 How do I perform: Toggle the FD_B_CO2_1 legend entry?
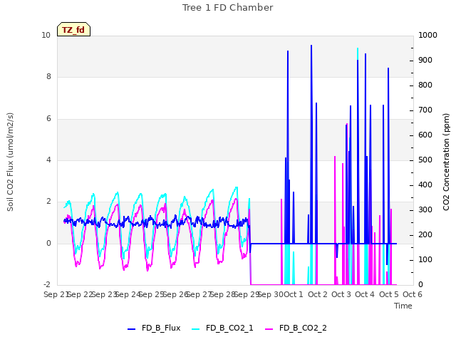click(x=223, y=328)
